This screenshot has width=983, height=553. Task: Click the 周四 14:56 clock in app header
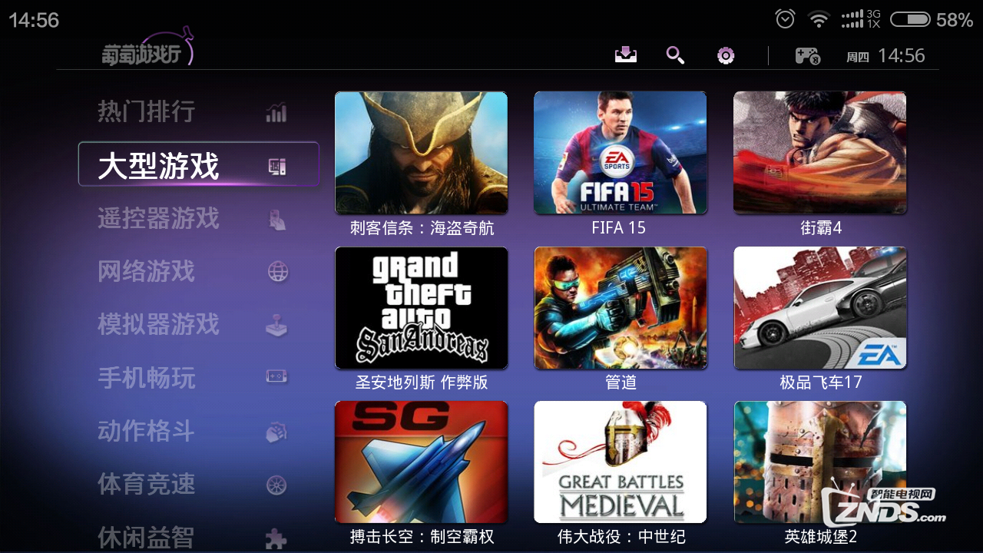885,55
